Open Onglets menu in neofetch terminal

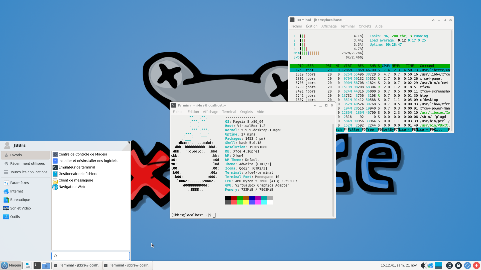pos(246,112)
